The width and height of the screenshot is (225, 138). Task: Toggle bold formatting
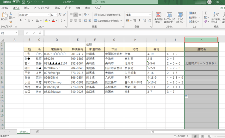21,20
